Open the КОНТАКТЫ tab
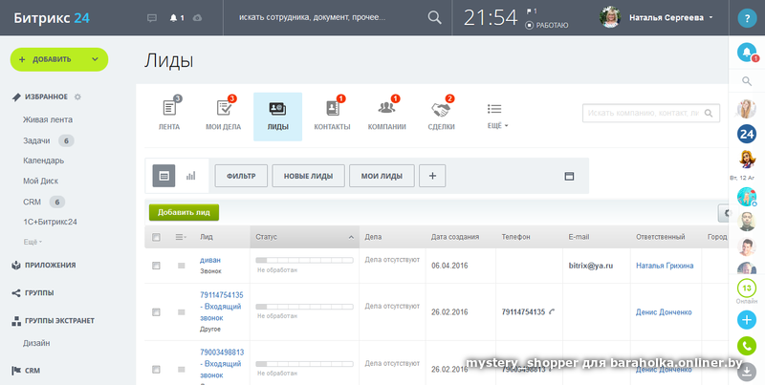The image size is (765, 385). point(332,117)
